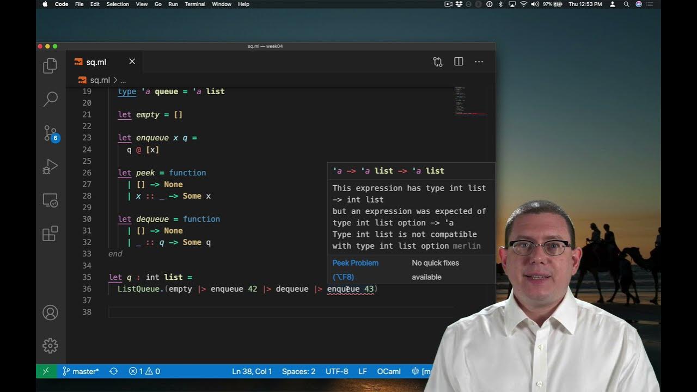This screenshot has width=697, height=392.
Task: Click Ln 38, Col 1 in status bar
Action: point(252,371)
